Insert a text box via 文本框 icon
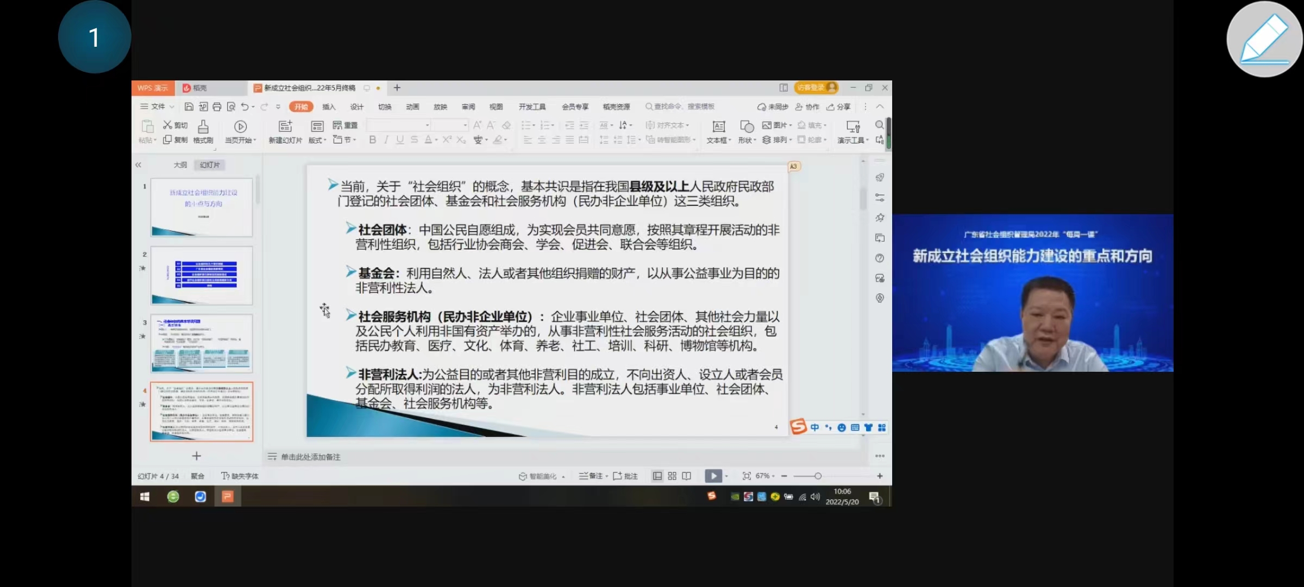1304x587 pixels. [x=717, y=132]
